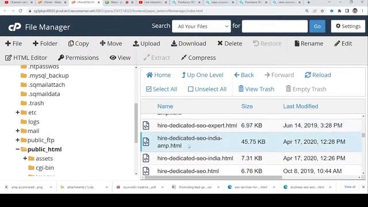Open File Manager Settings
Image resolution: width=368 pixels, height=207 pixels.
[348, 26]
